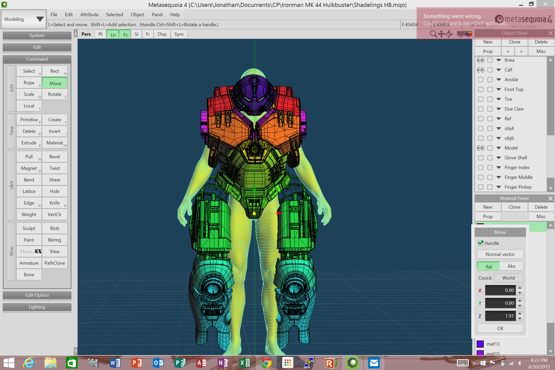Close the Object Panel
Screen dimensions: 555x370
550,33
